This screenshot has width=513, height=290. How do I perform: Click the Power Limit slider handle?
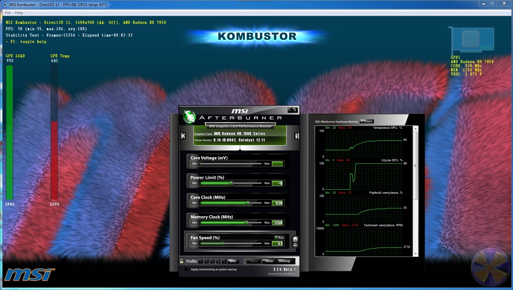click(x=231, y=183)
